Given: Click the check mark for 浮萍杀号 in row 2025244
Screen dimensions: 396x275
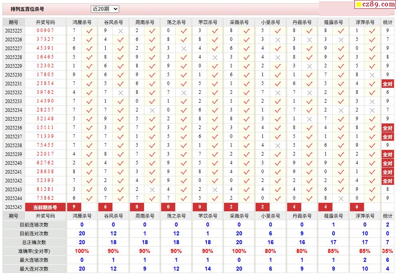Looking at the screenshot, I should tap(372, 199).
